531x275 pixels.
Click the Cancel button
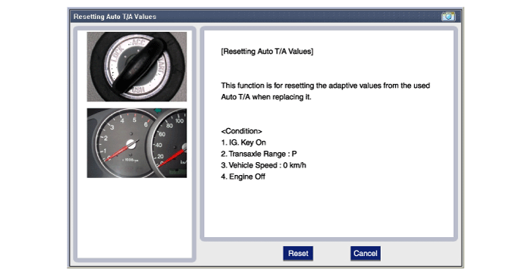(x=366, y=253)
